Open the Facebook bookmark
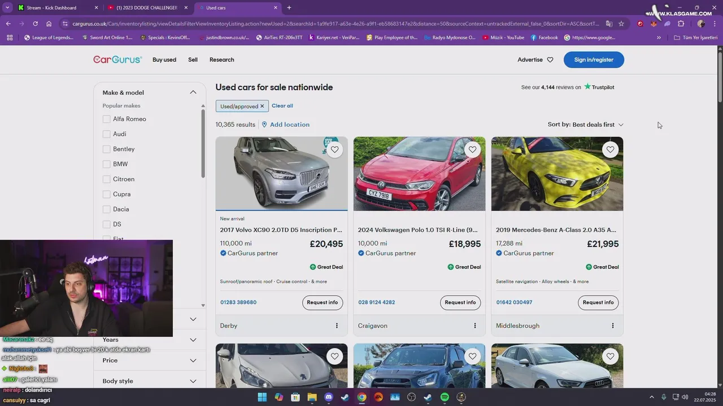The width and height of the screenshot is (723, 406). point(545,38)
